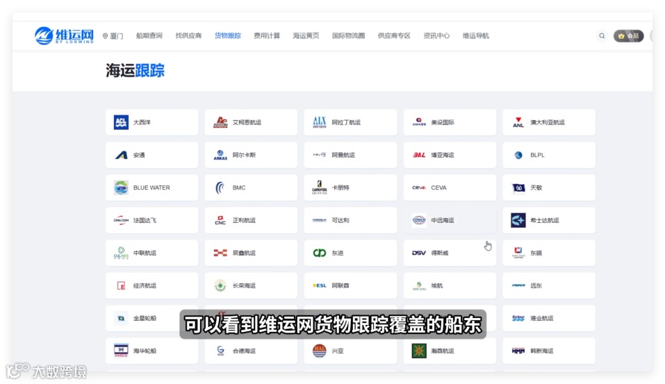The image size is (665, 384).
Task: Open the 卡朋特 Carpenters Shipping card
Action: [350, 187]
